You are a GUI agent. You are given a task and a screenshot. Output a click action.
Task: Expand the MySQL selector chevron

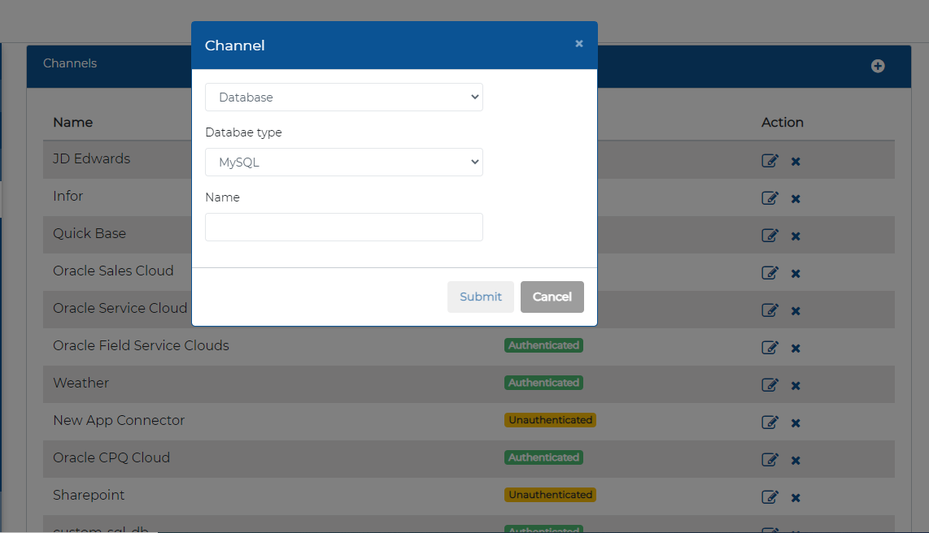coord(474,162)
